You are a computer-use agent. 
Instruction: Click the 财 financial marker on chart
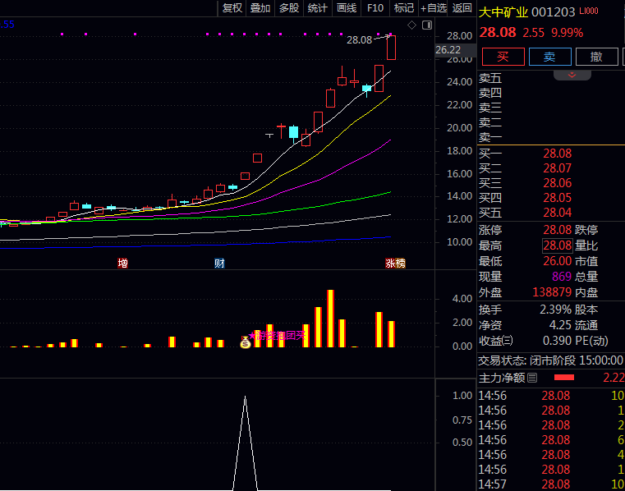click(x=219, y=264)
